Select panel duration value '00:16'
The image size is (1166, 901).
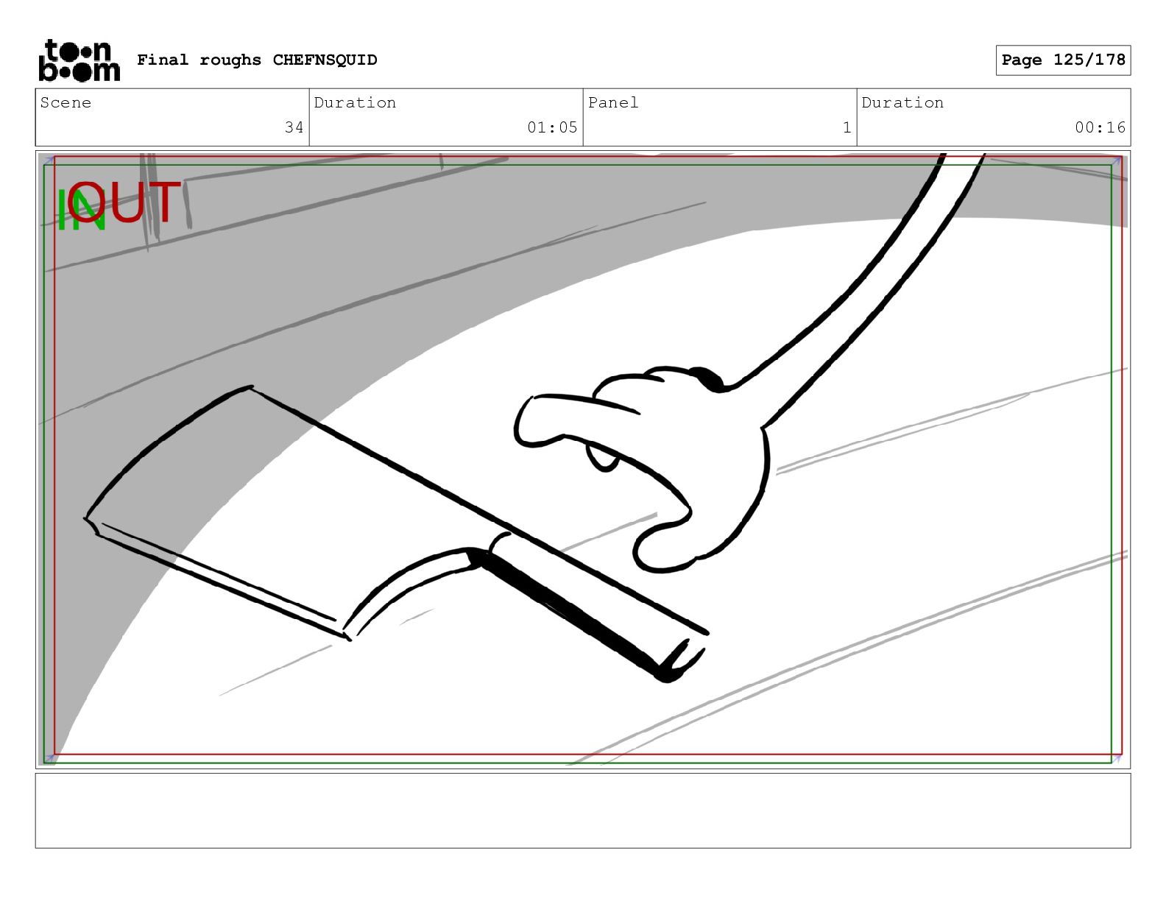(x=1100, y=127)
